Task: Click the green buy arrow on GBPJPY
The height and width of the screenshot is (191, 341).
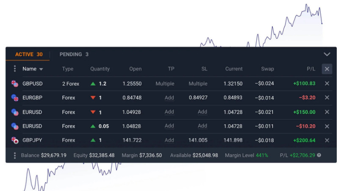Action: (x=93, y=140)
